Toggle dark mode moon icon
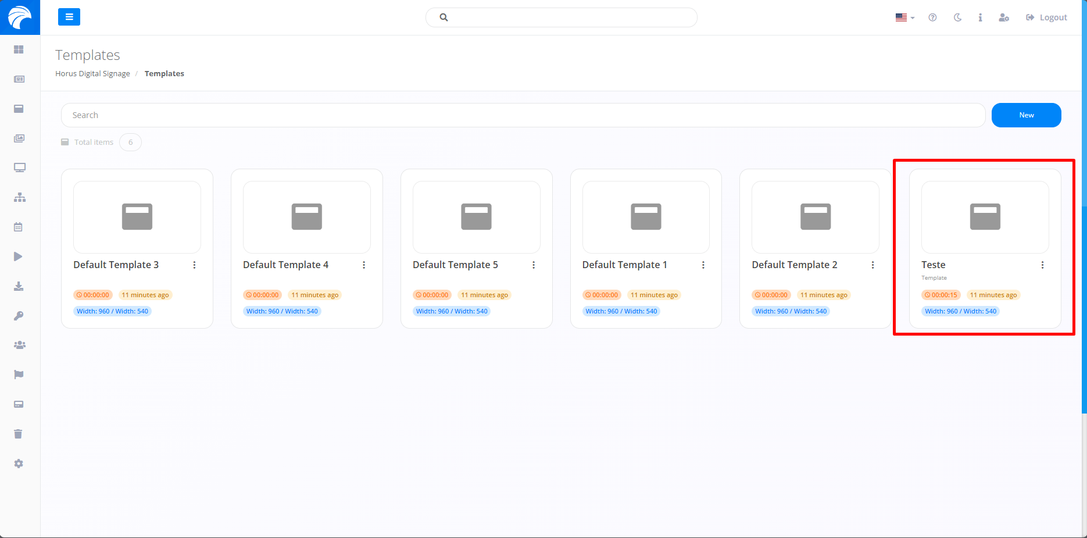1087x538 pixels. [957, 17]
